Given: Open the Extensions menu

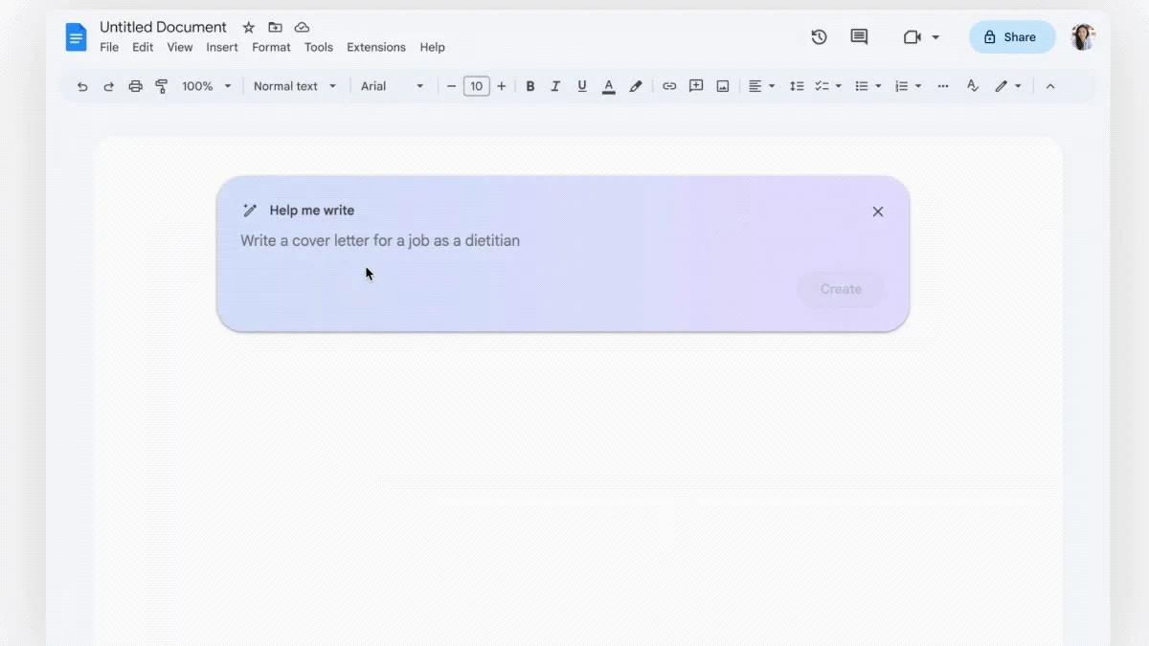Looking at the screenshot, I should (375, 47).
